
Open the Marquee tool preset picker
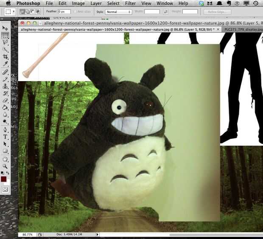click(10, 11)
